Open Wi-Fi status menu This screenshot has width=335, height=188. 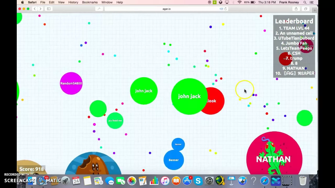(x=239, y=2)
